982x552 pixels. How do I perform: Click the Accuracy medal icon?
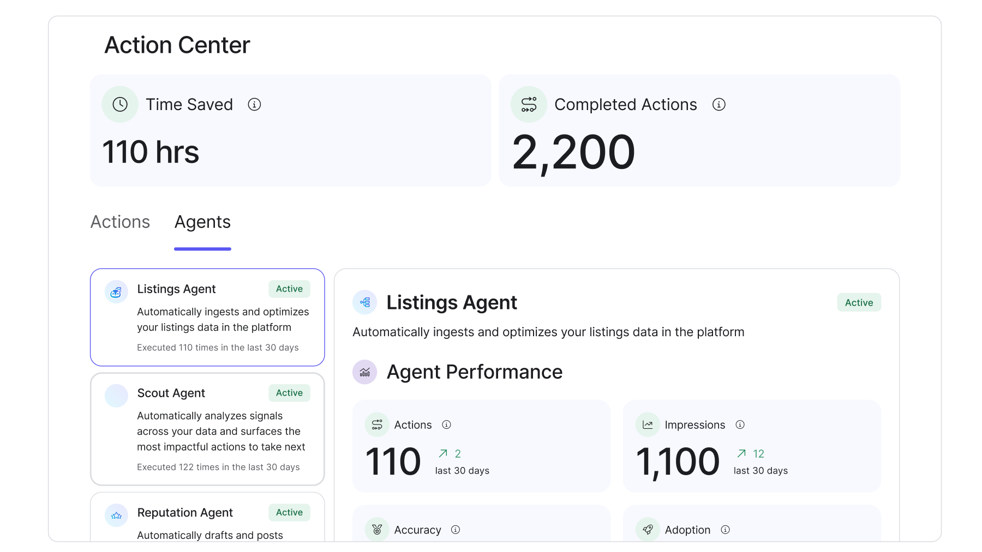[377, 529]
